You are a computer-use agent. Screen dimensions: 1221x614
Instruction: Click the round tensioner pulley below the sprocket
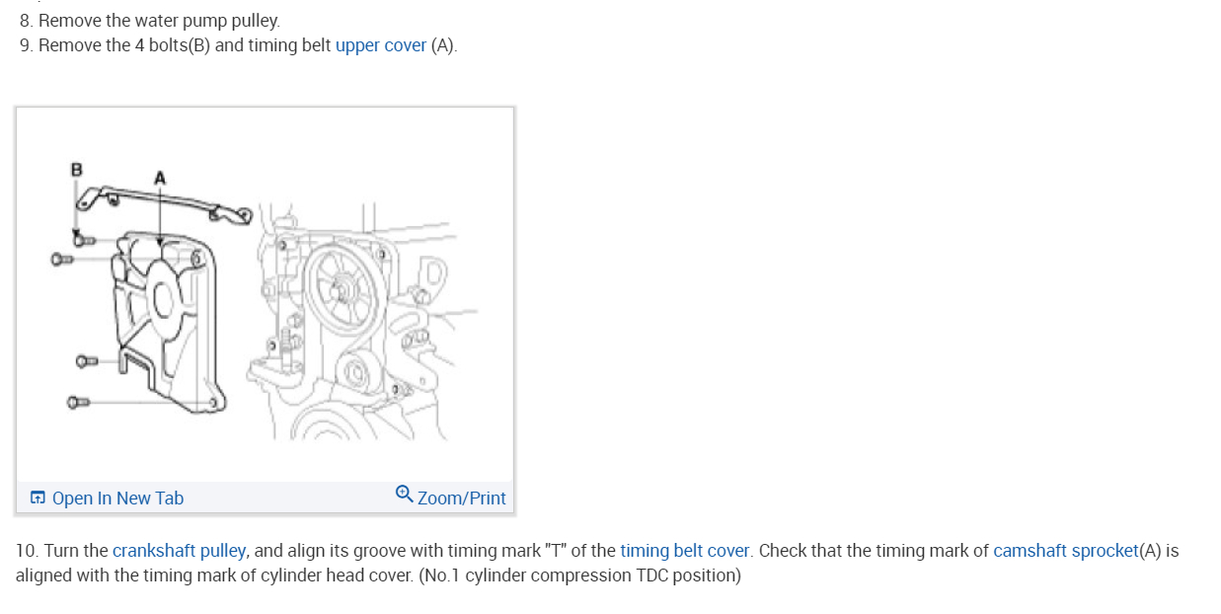pyautogui.click(x=353, y=374)
